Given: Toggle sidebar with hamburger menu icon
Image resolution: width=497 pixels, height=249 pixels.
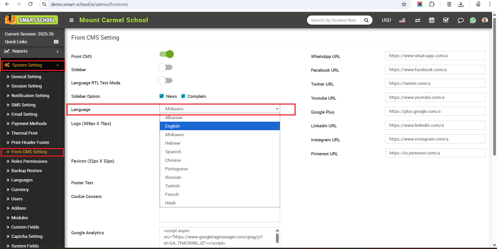Looking at the screenshot, I should point(71,20).
